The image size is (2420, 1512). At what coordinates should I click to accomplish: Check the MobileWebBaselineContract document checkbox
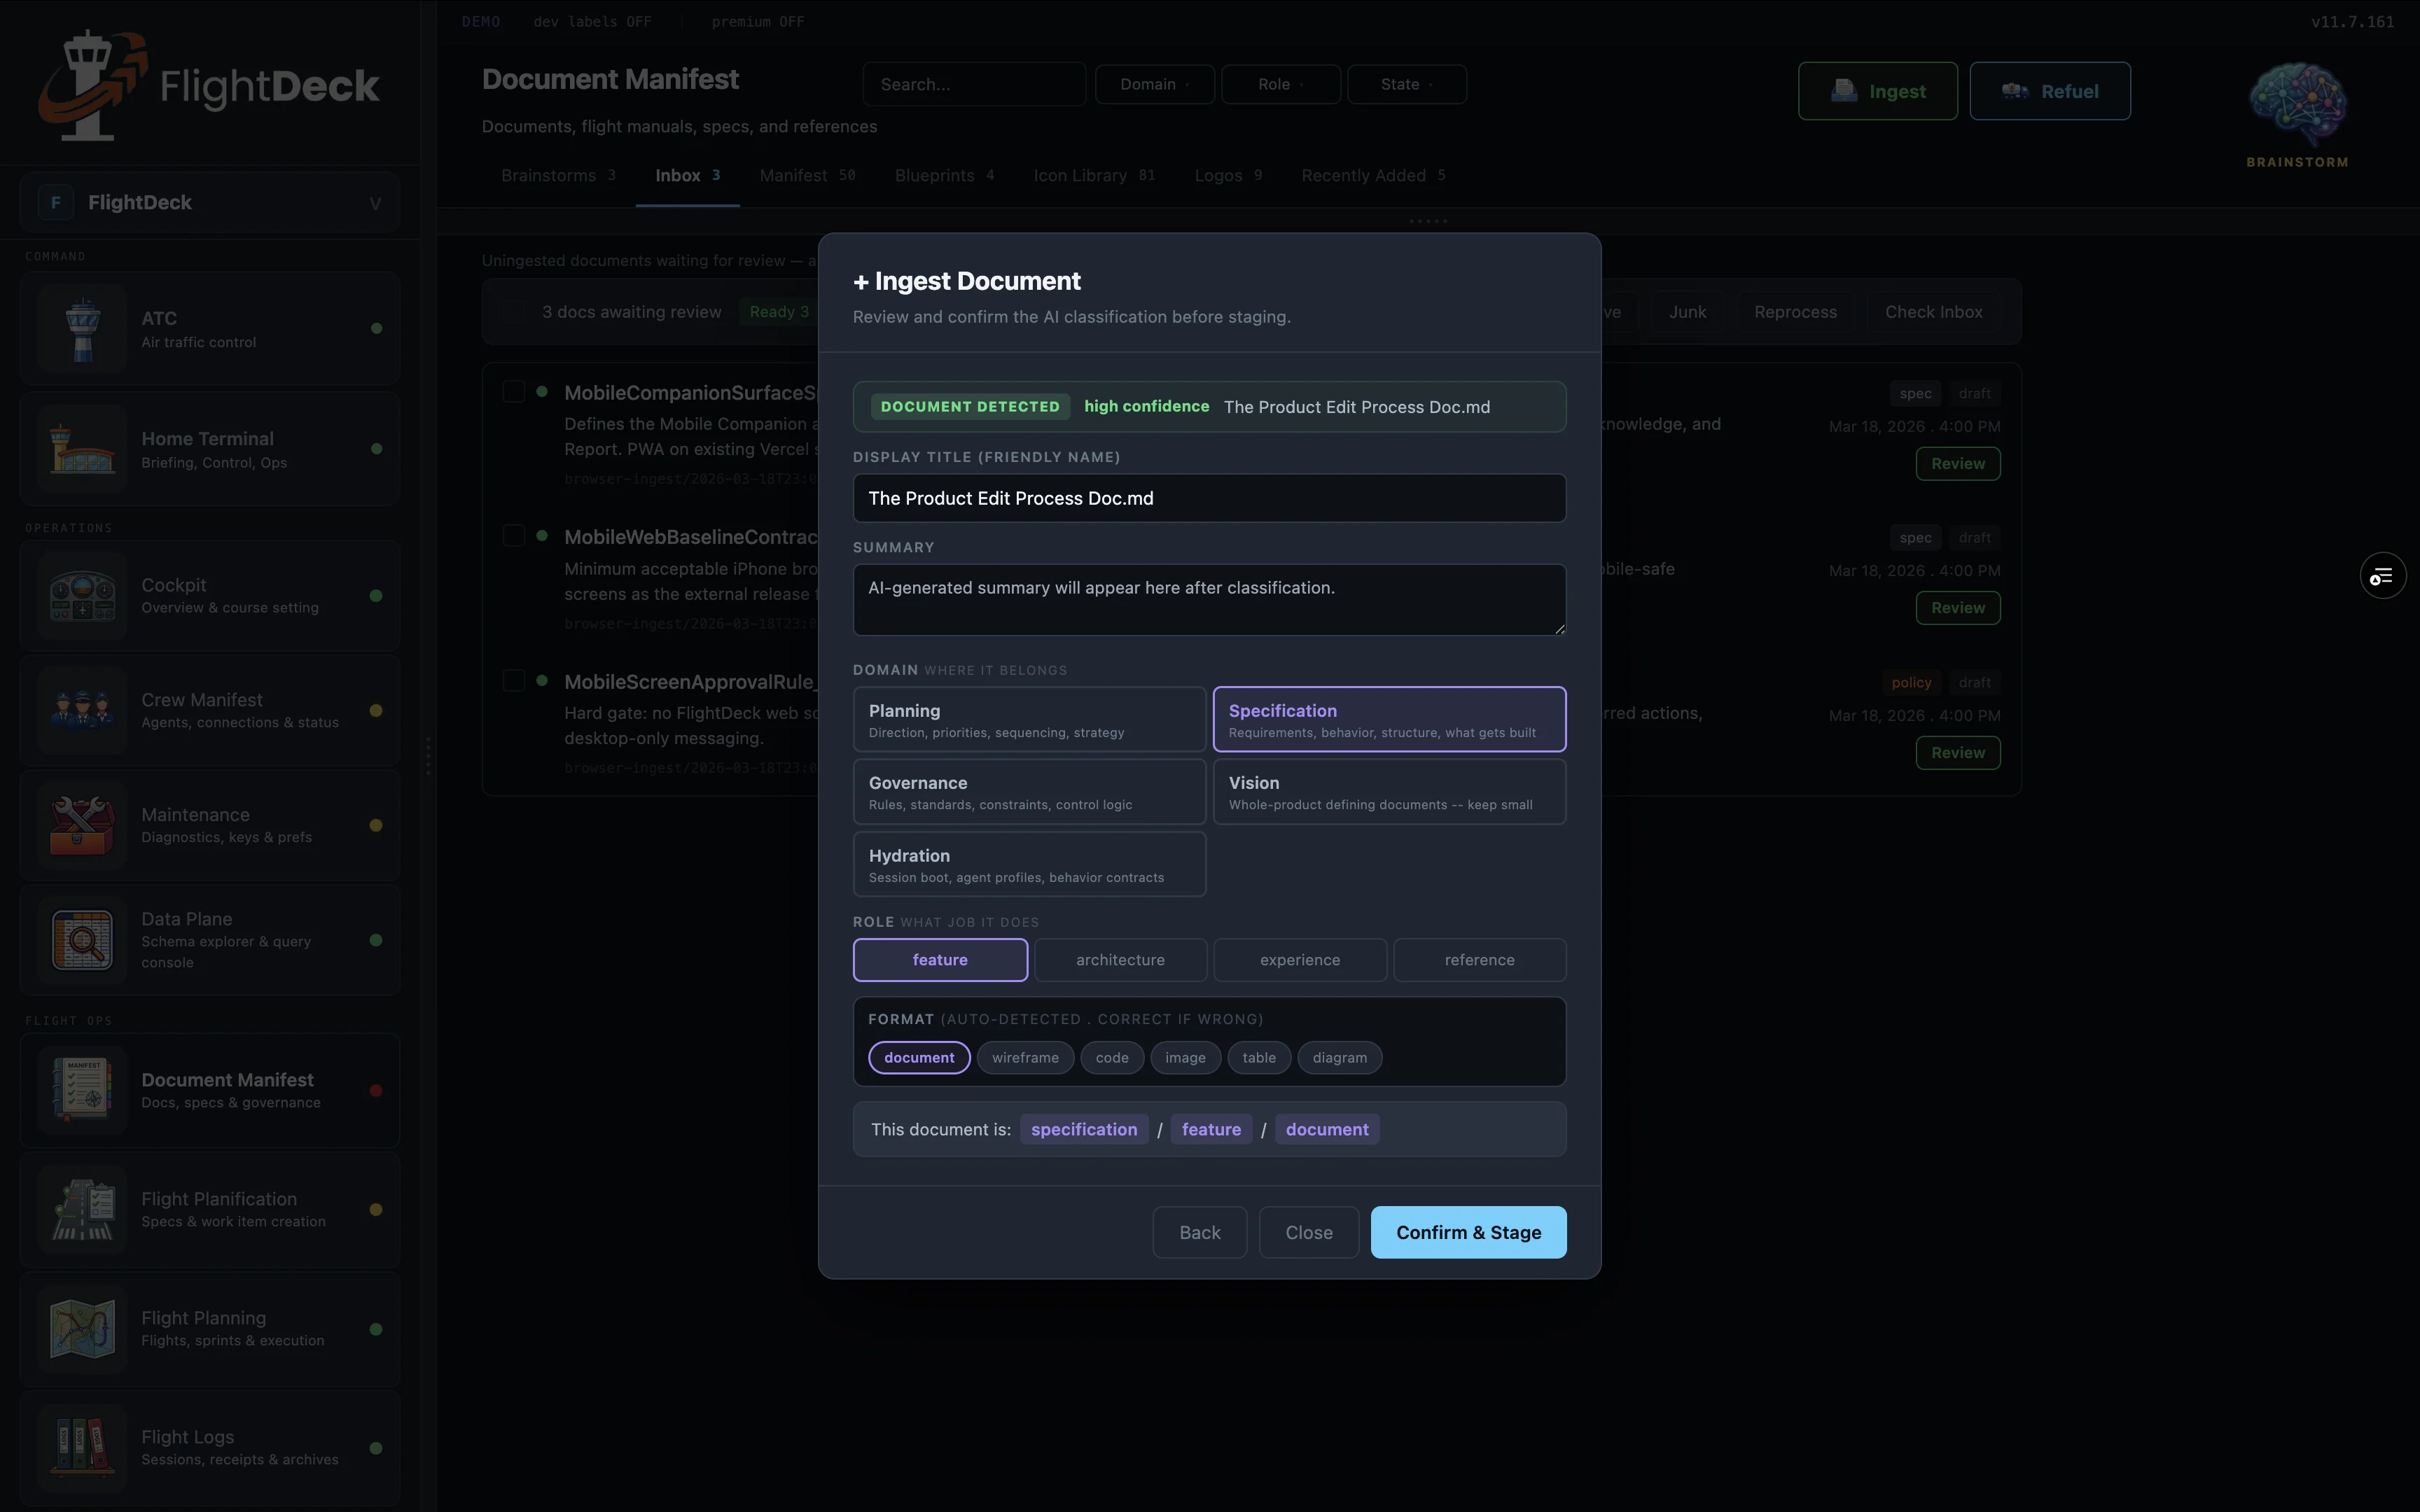(x=515, y=535)
